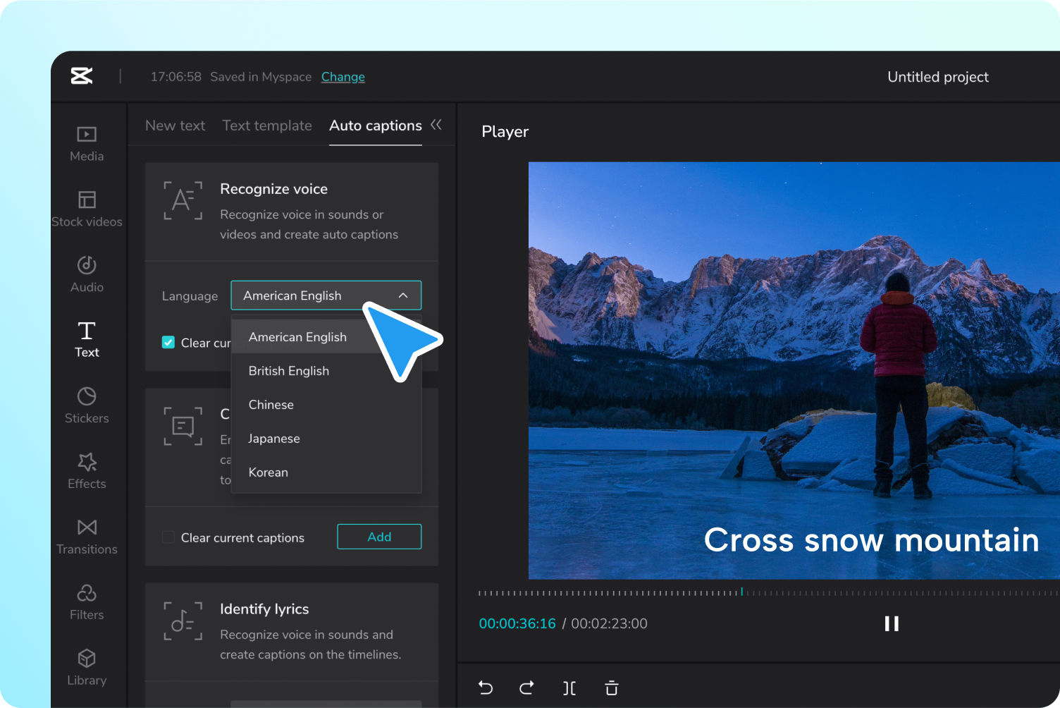Click the Change save location link
The width and height of the screenshot is (1060, 708).
[x=343, y=77]
